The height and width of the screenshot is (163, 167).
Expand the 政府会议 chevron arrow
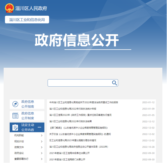(x=42, y=153)
